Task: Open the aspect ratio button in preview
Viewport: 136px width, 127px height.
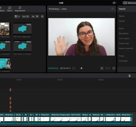Action: tap(108, 68)
